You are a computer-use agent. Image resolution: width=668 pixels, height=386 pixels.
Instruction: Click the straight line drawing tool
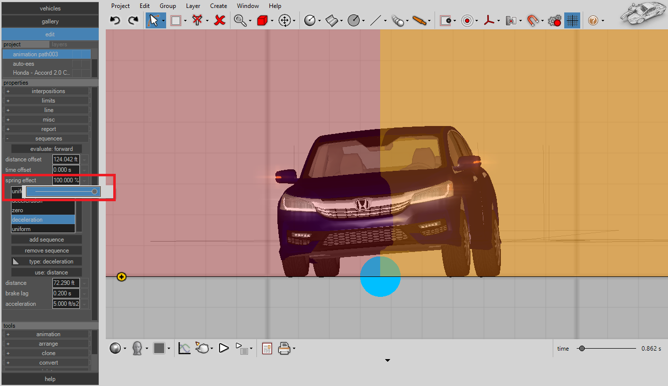click(x=376, y=20)
